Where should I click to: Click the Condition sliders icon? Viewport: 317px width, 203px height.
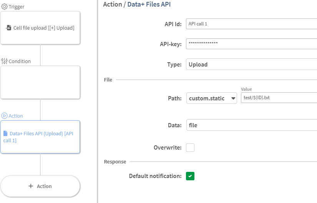pyautogui.click(x=5, y=61)
